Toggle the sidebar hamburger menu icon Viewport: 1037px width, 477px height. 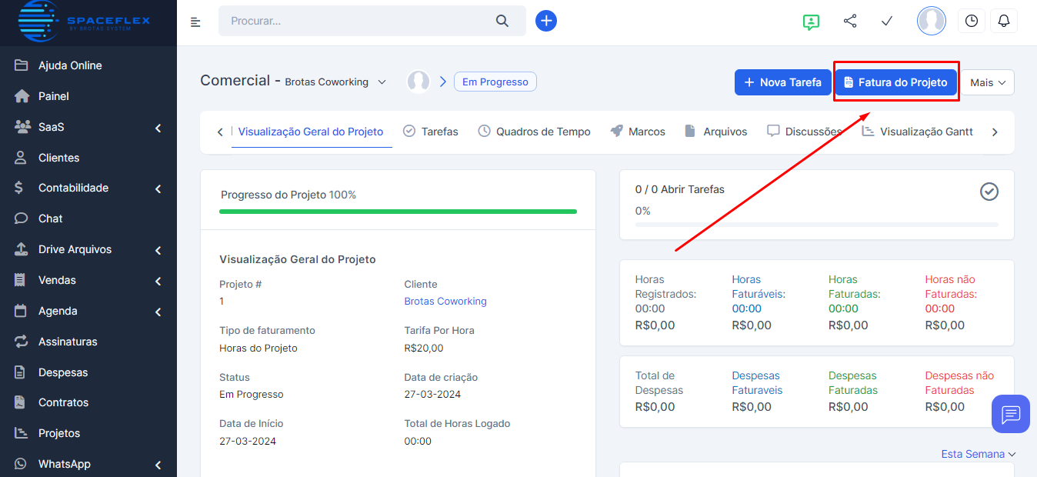(x=195, y=22)
